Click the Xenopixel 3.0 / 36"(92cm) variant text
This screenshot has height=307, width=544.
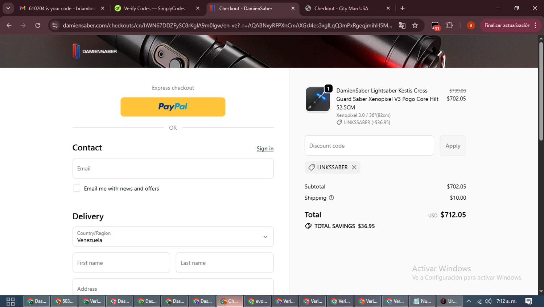[363, 115]
